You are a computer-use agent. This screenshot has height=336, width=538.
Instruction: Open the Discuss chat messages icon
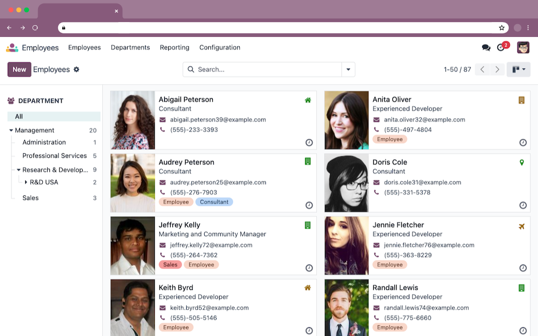pos(486,48)
